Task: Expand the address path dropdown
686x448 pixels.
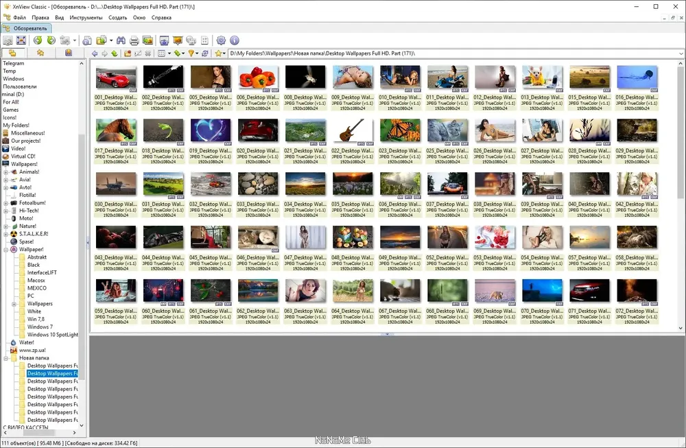Action: [681, 54]
